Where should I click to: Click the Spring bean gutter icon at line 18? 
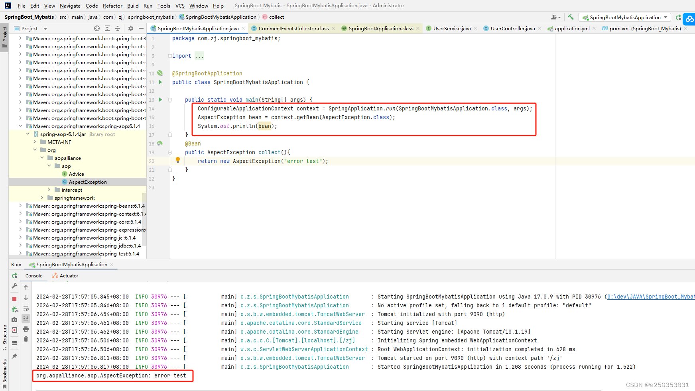click(x=160, y=143)
